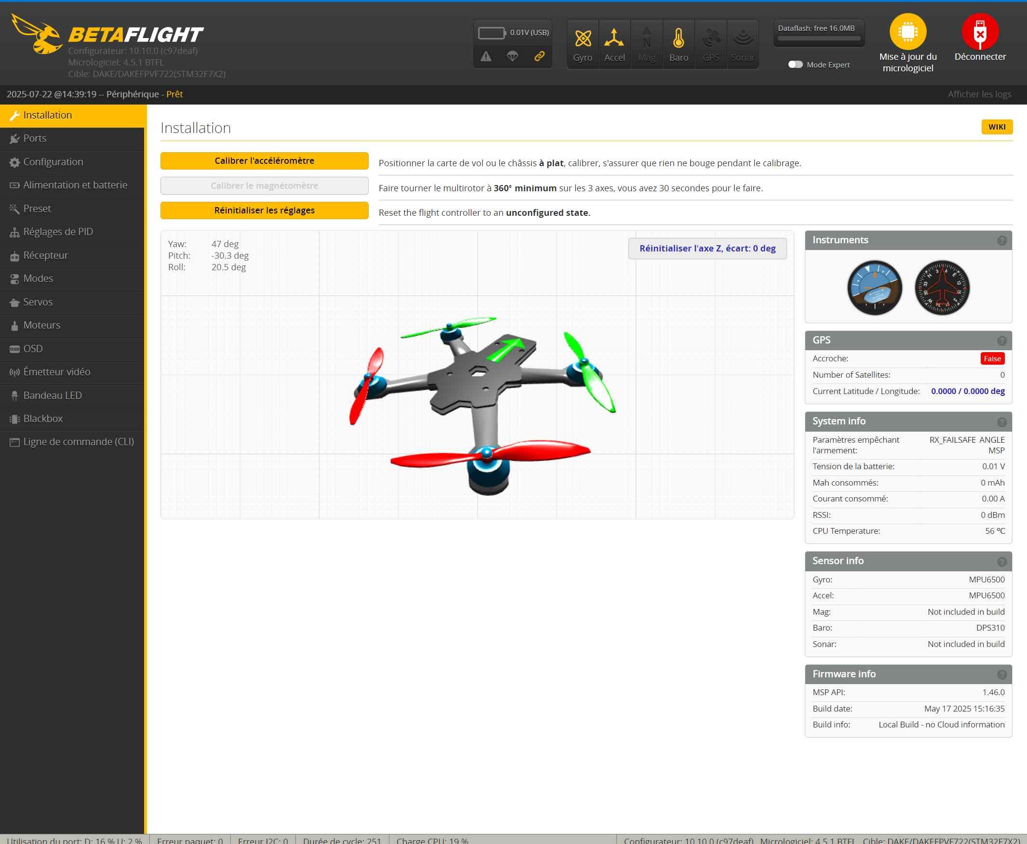Click Afficher les logs link

pyautogui.click(x=979, y=94)
